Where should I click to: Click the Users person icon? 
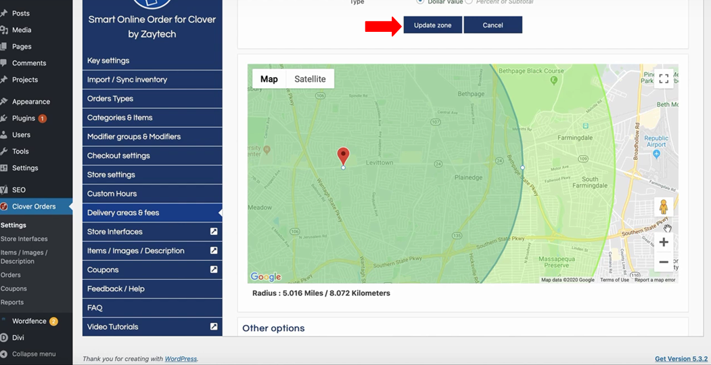[x=3, y=135]
